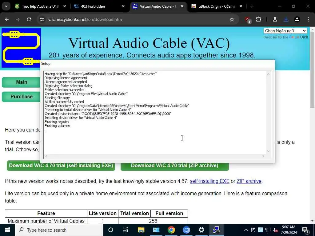
Task: Open Cortana circle icon
Action: pyautogui.click(x=111, y=230)
